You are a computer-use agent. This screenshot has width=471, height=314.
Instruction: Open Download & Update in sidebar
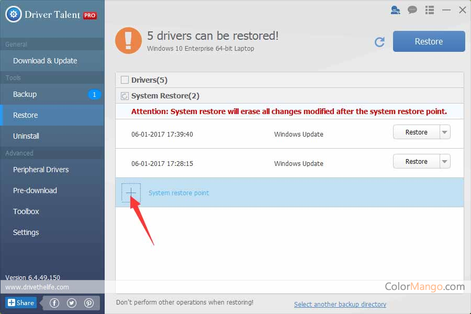45,61
